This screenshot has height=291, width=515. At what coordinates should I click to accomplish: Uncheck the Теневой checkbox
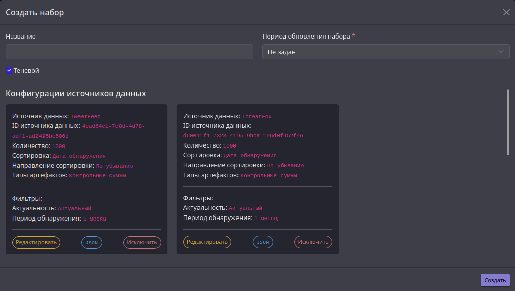[9, 71]
